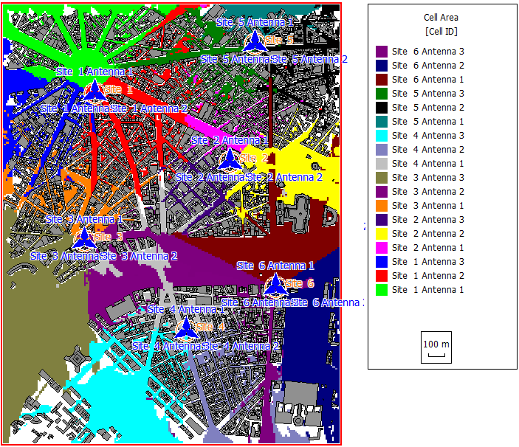
Task: Click black swatch for Site 5 Antenna 2
Action: (x=382, y=108)
